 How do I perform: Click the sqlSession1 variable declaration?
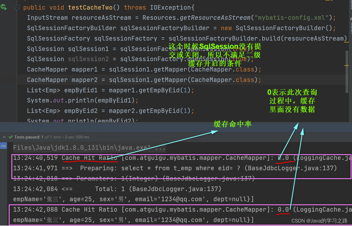pyautogui.click(x=88, y=49)
